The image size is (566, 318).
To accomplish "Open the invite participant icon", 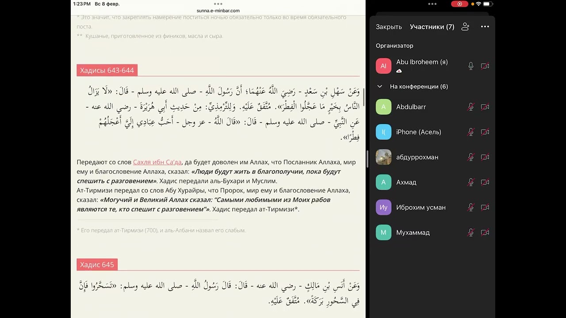I will (x=465, y=26).
